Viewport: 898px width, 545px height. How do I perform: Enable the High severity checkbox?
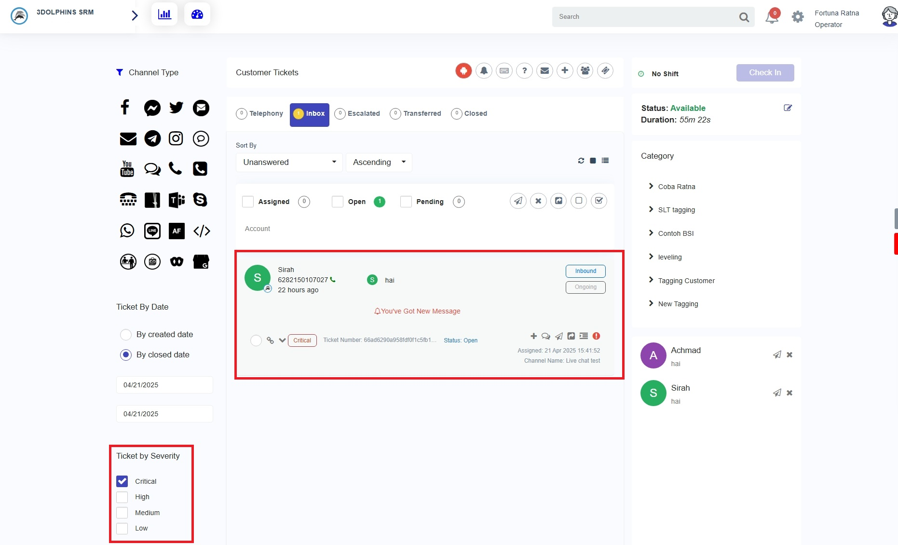[122, 497]
